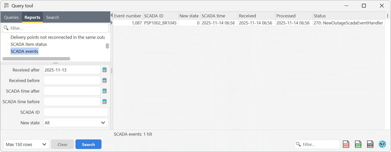Open calendar picker for Received before
The width and height of the screenshot is (391, 152).
(x=105, y=81)
